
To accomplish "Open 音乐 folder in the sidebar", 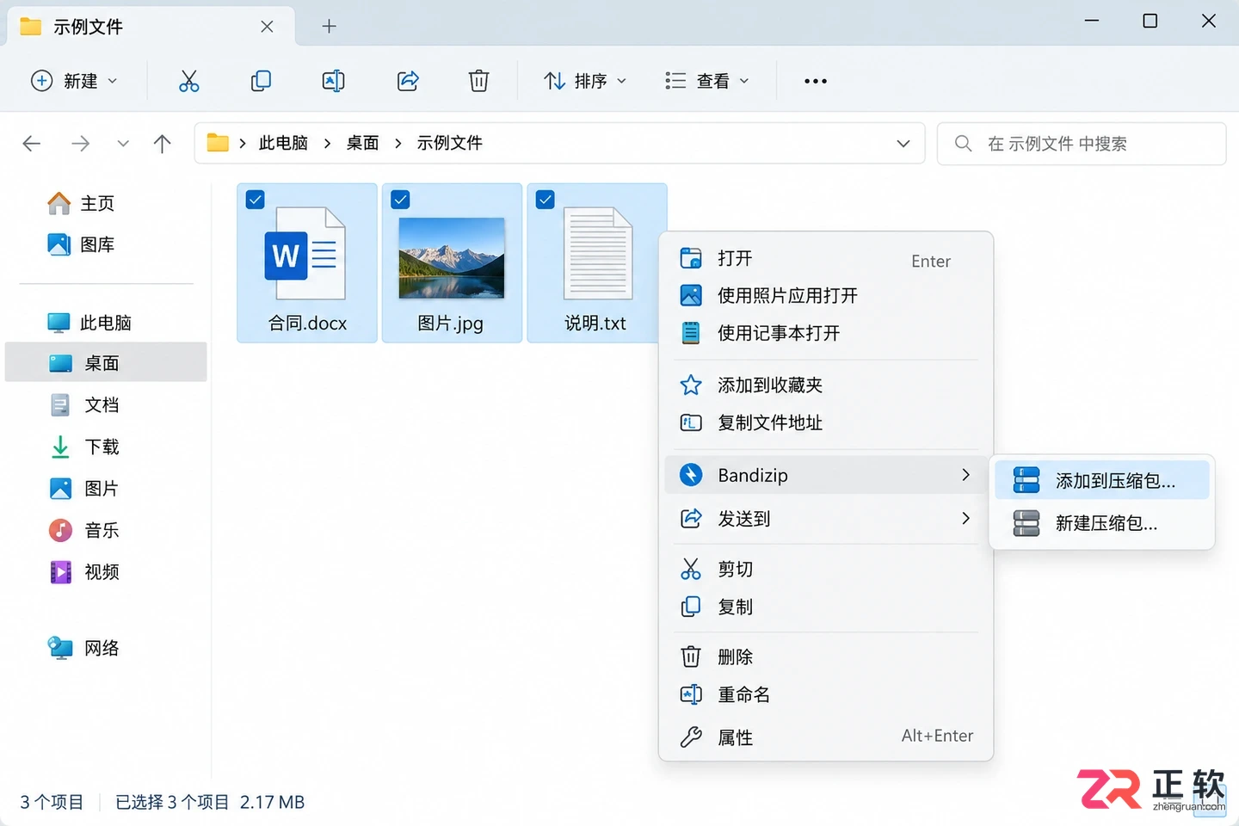I will click(84, 530).
